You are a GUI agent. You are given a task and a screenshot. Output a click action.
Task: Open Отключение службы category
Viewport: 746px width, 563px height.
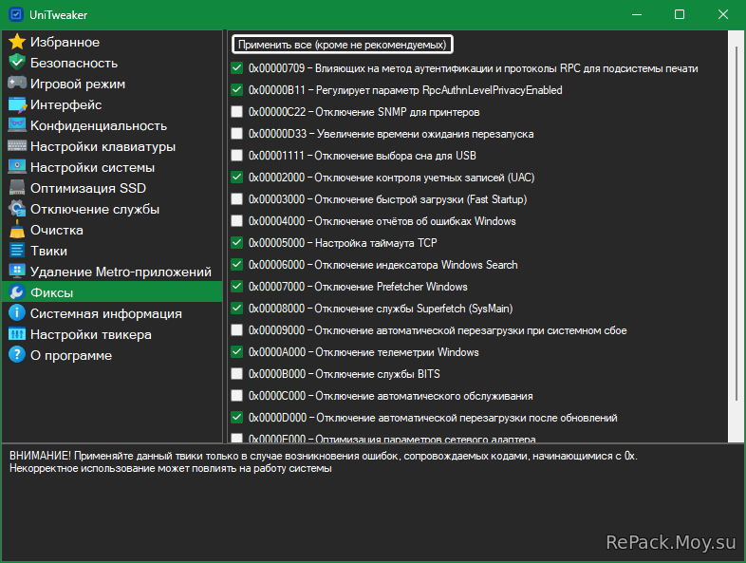coord(94,209)
